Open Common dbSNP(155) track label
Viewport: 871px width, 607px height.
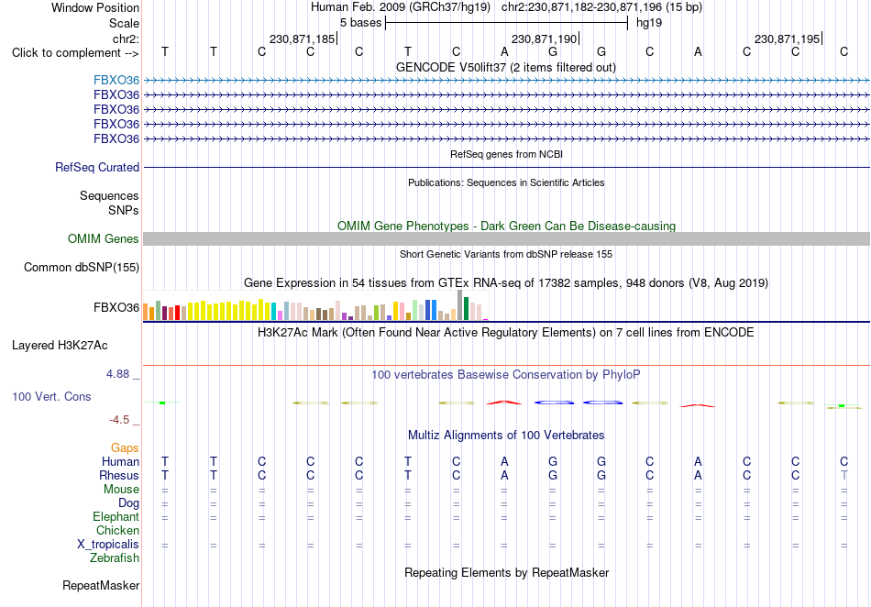[82, 267]
